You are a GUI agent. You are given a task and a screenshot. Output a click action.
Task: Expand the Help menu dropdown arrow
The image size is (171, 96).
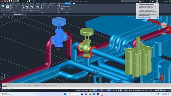[x=158, y=1]
